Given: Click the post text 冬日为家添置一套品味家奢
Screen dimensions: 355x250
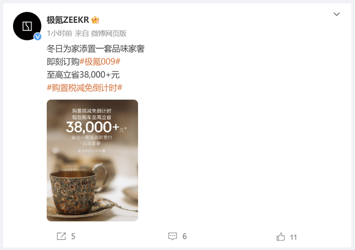Looking at the screenshot, I should 95,49.
